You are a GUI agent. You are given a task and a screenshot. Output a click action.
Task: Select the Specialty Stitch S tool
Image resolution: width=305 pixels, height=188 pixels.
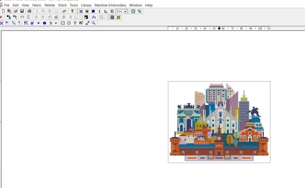[x=51, y=23]
